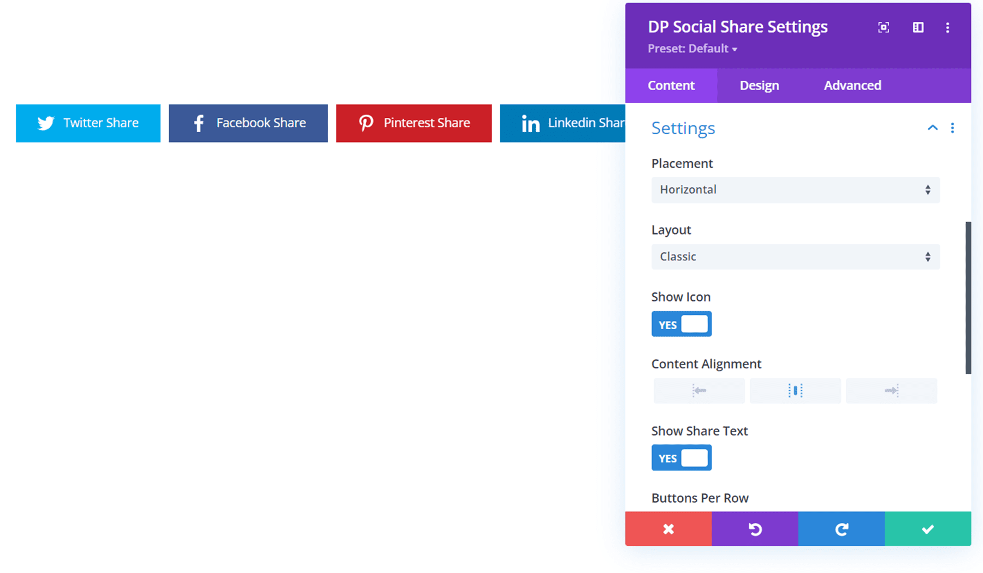This screenshot has width=983, height=573.
Task: Expand settings modal to fullscreen
Action: pos(883,27)
